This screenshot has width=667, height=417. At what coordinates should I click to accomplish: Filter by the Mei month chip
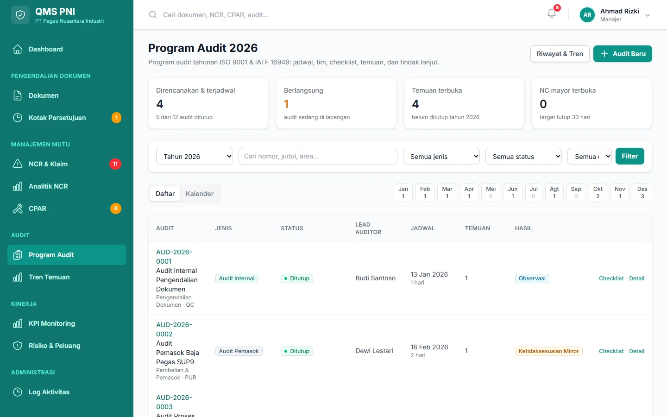pyautogui.click(x=491, y=193)
